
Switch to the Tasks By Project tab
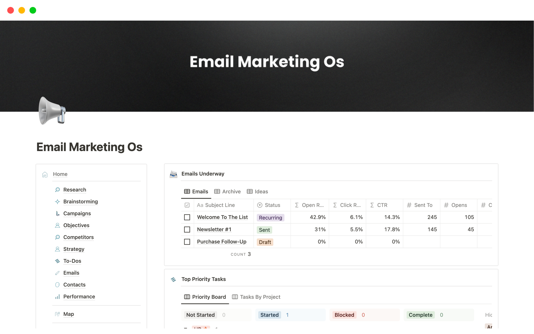260,297
